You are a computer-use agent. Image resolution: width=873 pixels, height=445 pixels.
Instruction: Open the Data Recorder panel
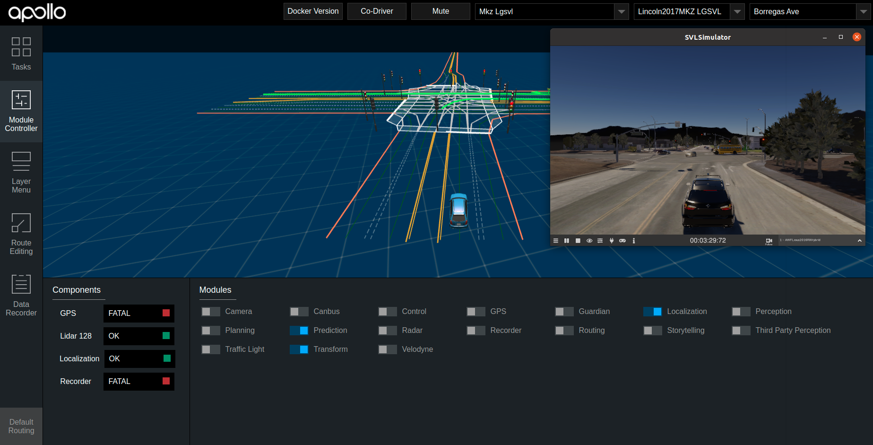tap(21, 295)
